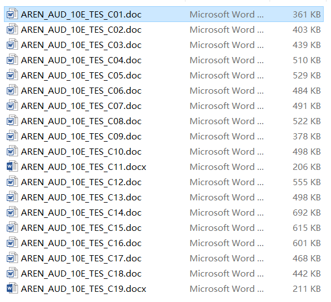Select file name AREN_AUD_10E_TES_C16.doc

[81, 243]
